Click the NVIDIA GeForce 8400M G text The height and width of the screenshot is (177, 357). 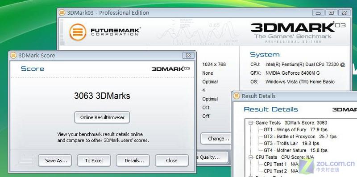292,73
